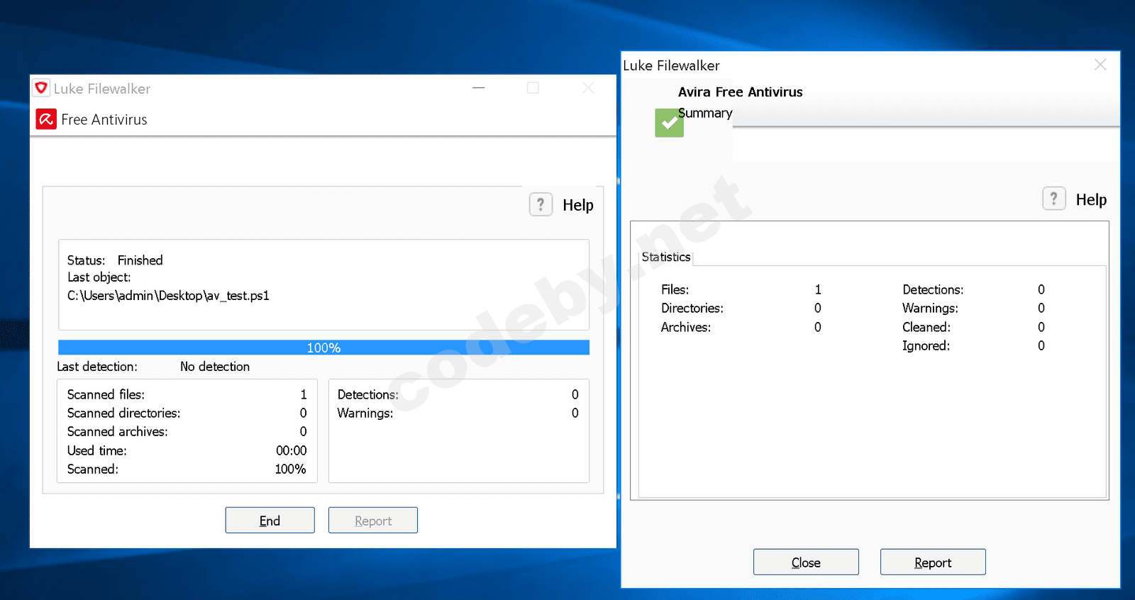Click 'Ignored:' label in Statistics

[x=926, y=345]
